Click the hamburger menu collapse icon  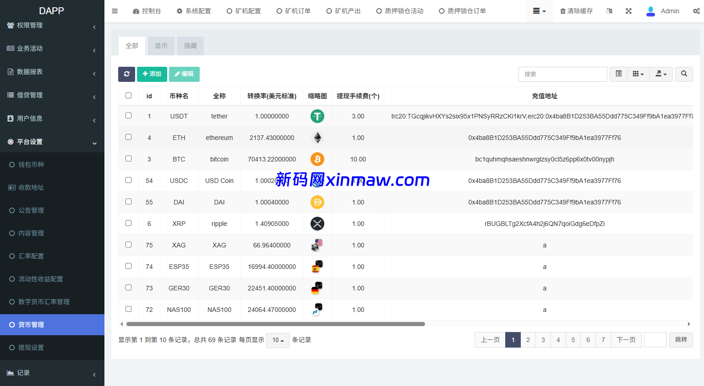pyautogui.click(x=115, y=11)
